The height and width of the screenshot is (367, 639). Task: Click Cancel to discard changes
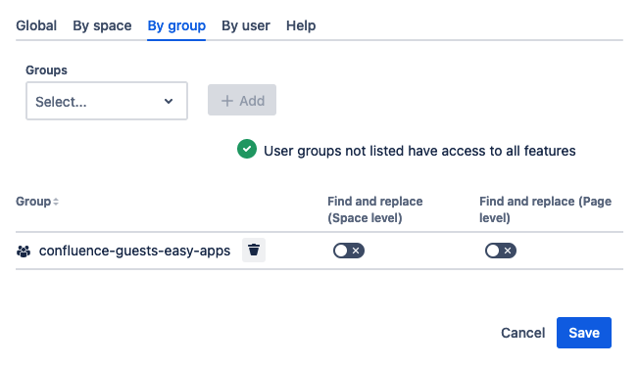[x=522, y=333]
